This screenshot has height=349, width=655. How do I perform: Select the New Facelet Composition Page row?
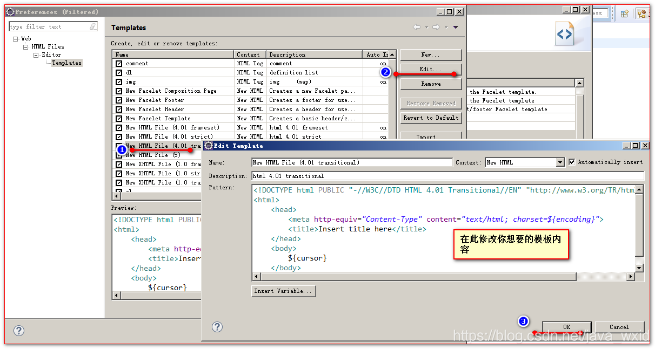click(250, 91)
